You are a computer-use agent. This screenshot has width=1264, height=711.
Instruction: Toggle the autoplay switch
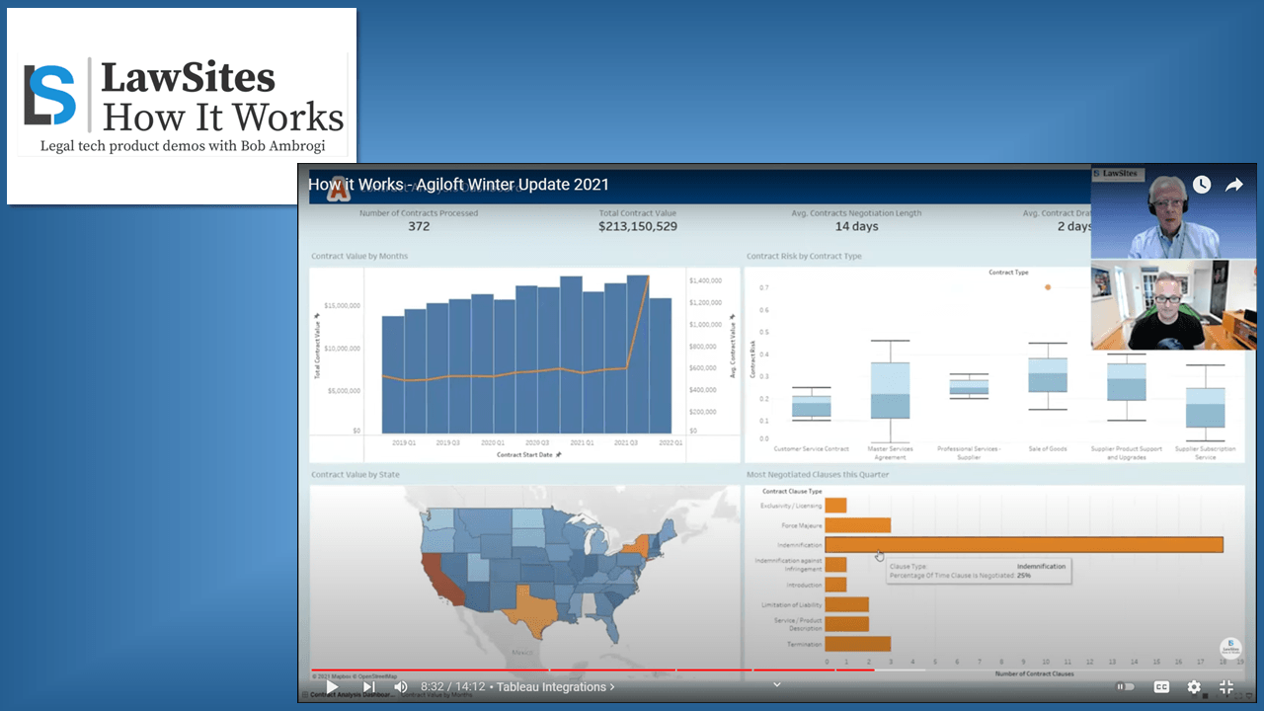coord(1125,686)
